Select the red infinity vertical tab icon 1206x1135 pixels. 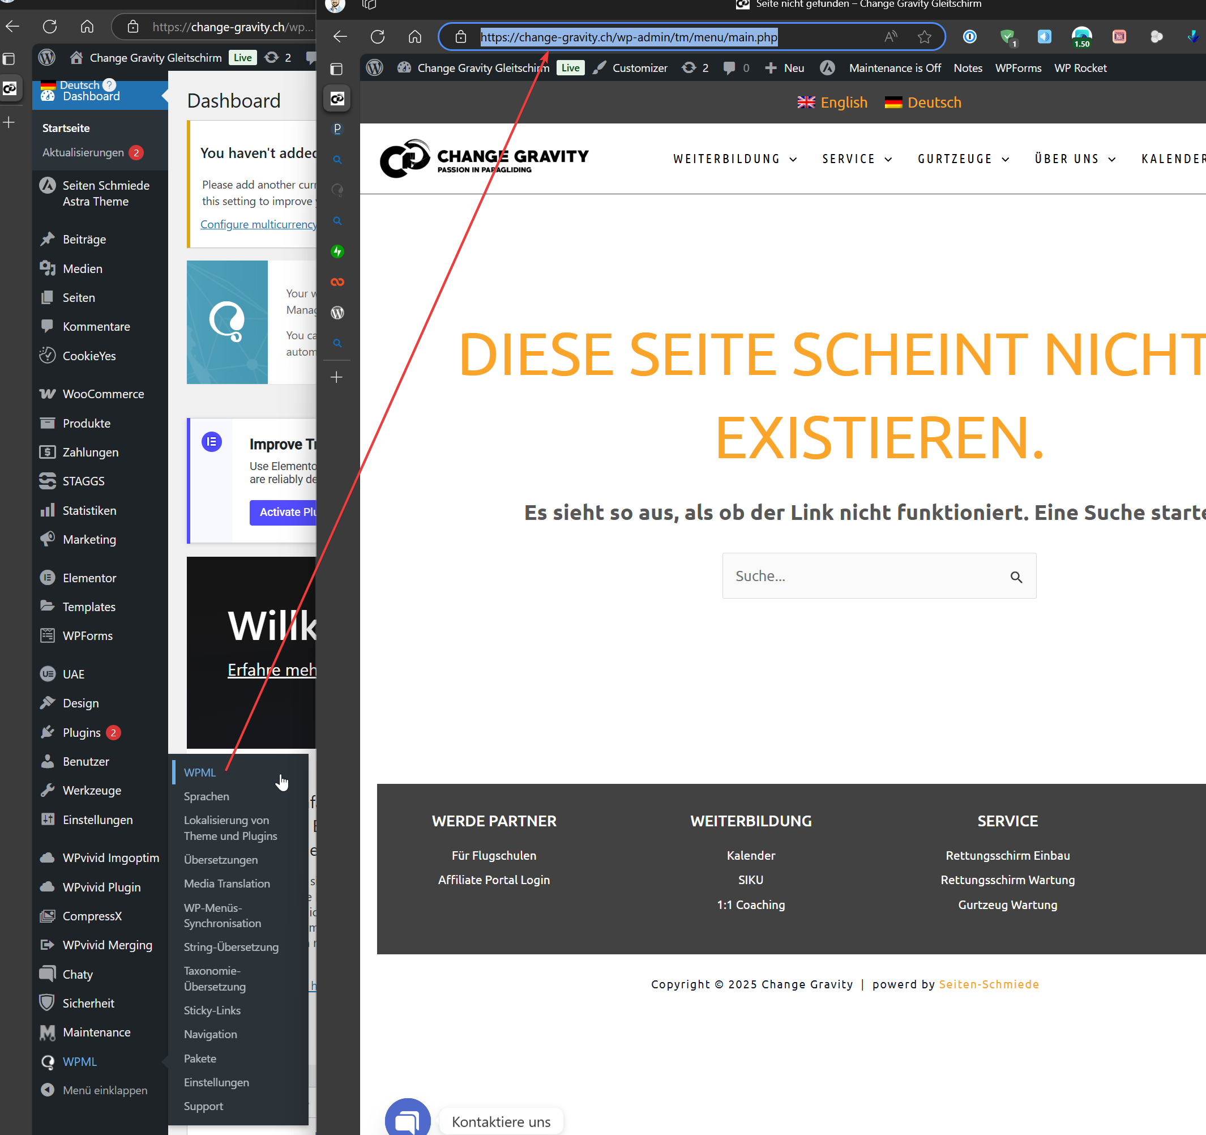pyautogui.click(x=337, y=281)
